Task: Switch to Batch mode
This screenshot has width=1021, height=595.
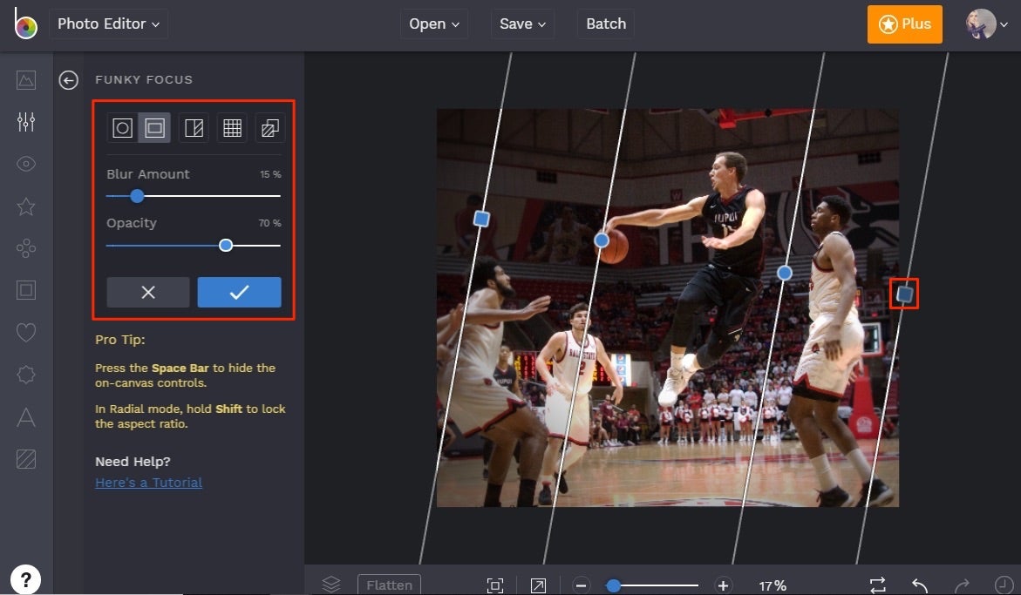Action: coord(605,24)
